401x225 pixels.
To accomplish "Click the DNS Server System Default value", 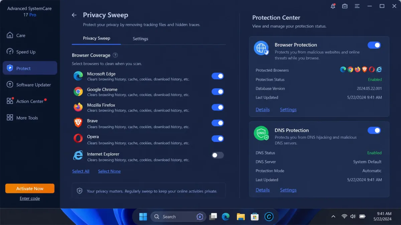I will 367,162.
